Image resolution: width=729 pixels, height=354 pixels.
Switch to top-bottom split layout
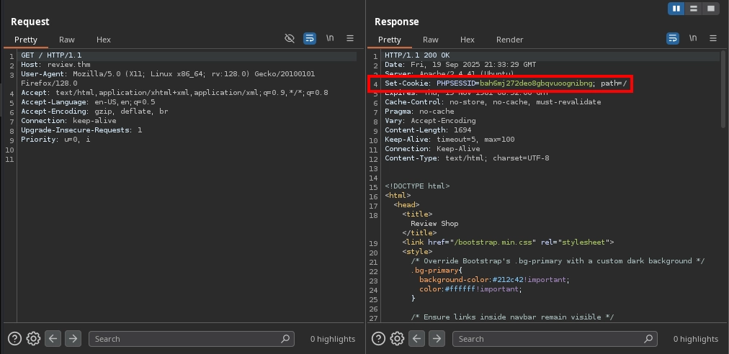[x=694, y=9]
